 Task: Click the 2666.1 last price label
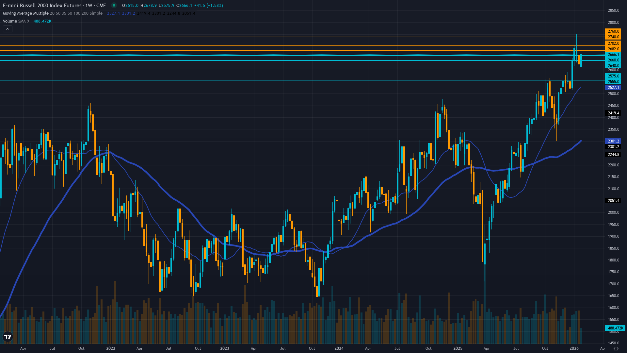[x=613, y=55]
